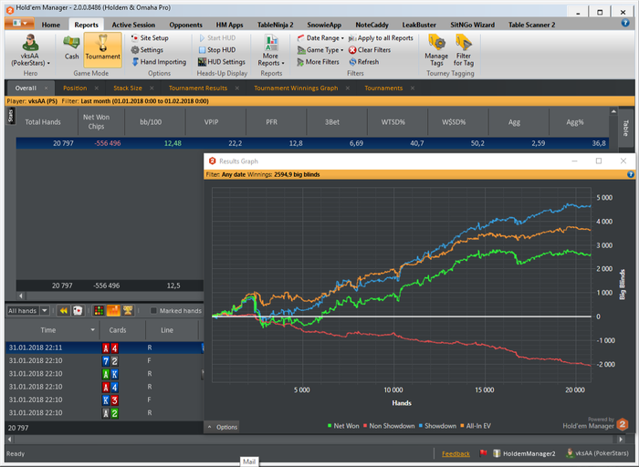Open the Tournament Winnings Graph tab
639x467 pixels.
296,88
